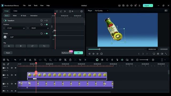Screen dimensions: 171x96
Task: Flip the image vertically
Action: coord(21,46)
